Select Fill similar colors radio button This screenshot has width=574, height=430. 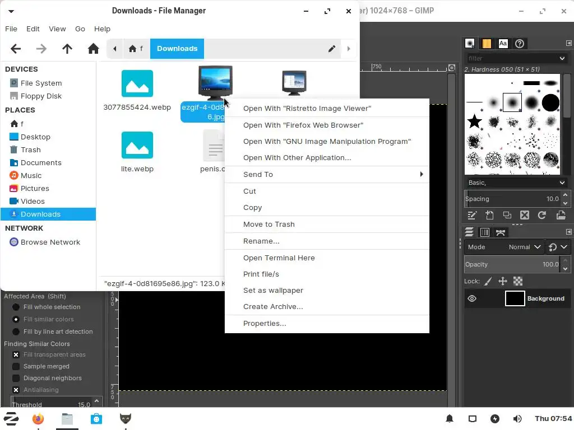(x=16, y=319)
